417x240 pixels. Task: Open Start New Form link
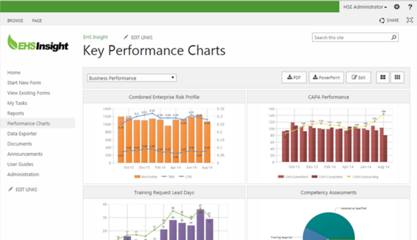tap(24, 83)
